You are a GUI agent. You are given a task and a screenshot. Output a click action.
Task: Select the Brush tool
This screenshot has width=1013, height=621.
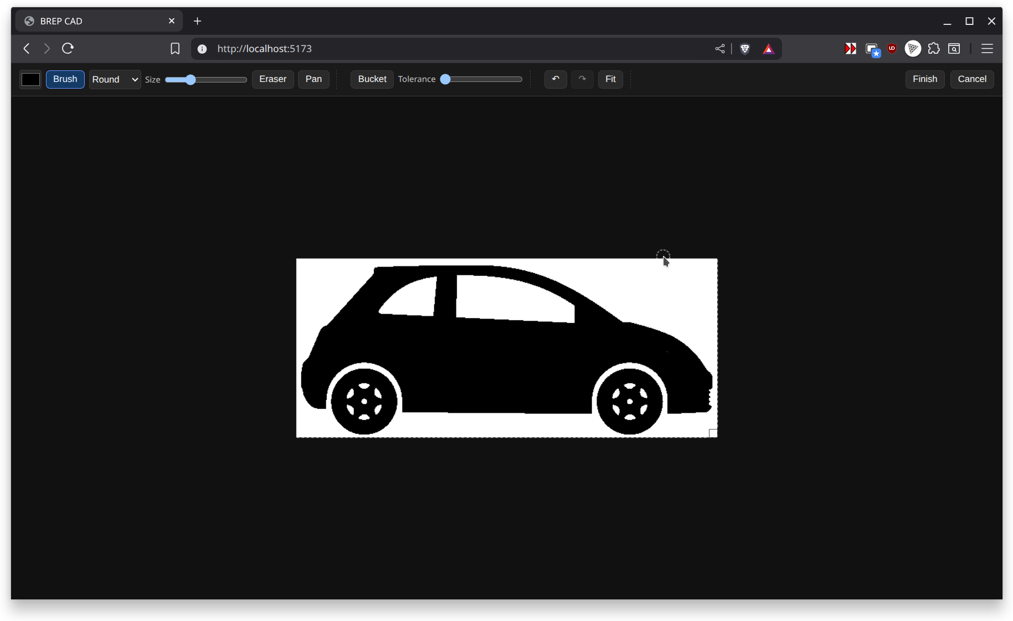tap(65, 79)
